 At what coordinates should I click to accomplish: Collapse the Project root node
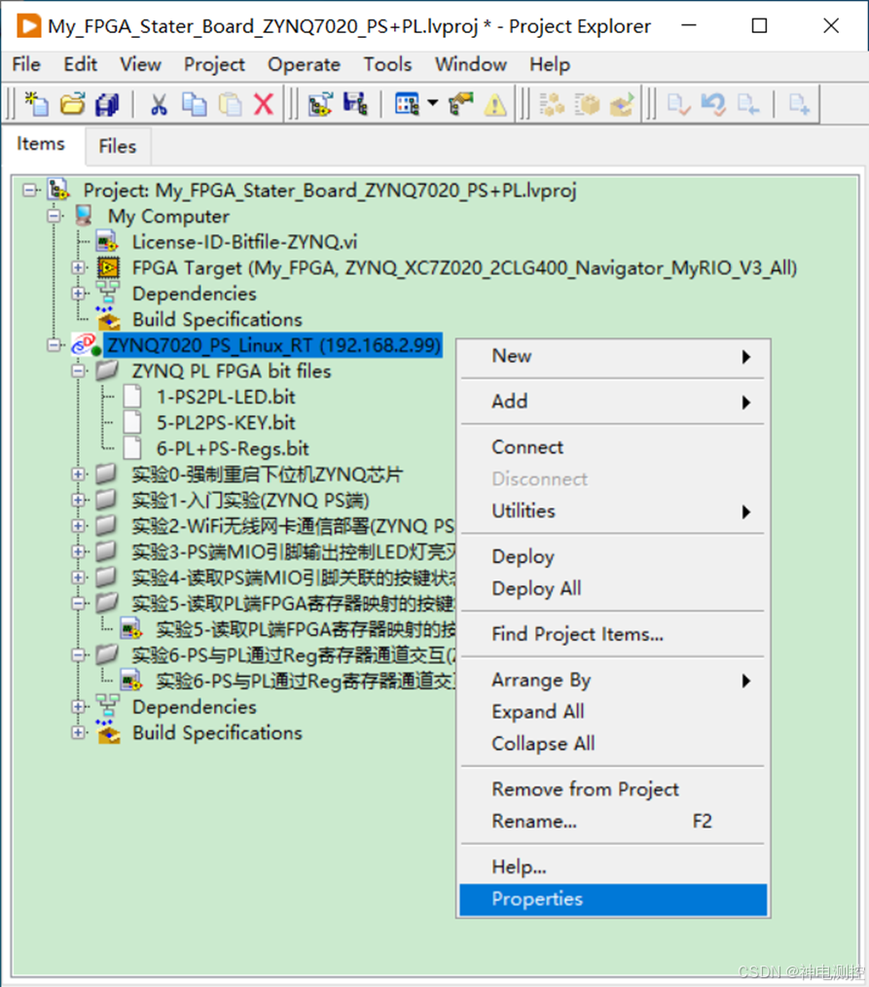pos(29,190)
